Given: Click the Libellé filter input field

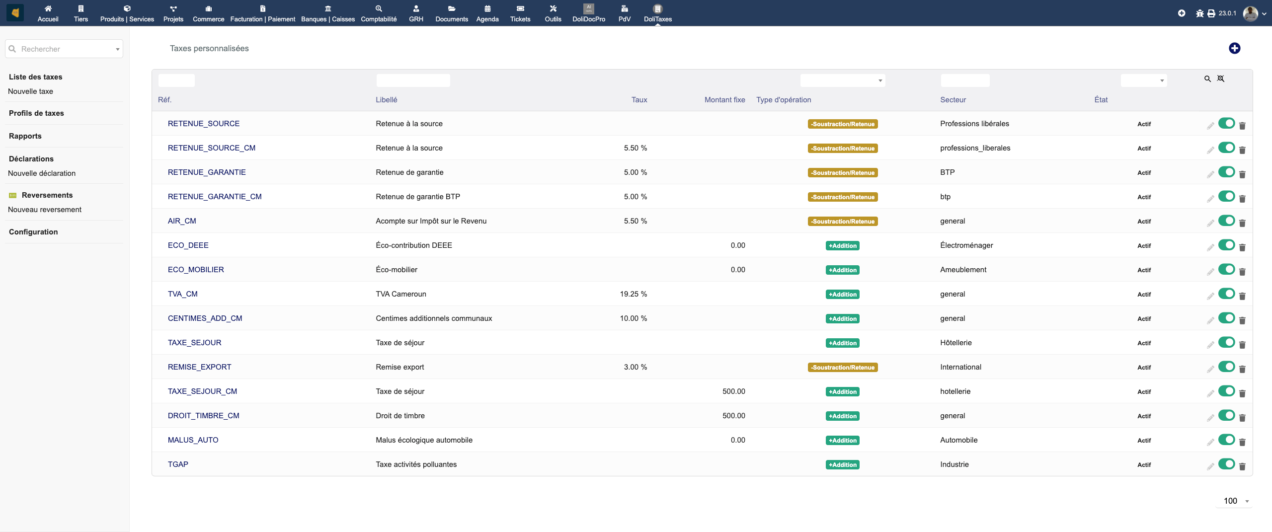Looking at the screenshot, I should tap(413, 80).
